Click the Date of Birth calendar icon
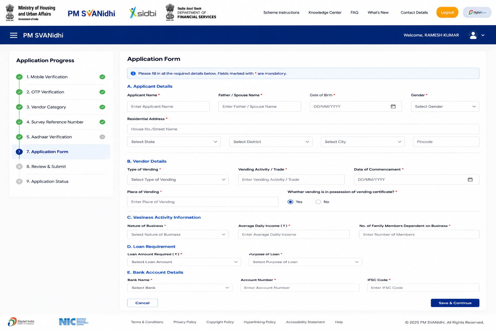This screenshot has width=496, height=330. pyautogui.click(x=393, y=106)
